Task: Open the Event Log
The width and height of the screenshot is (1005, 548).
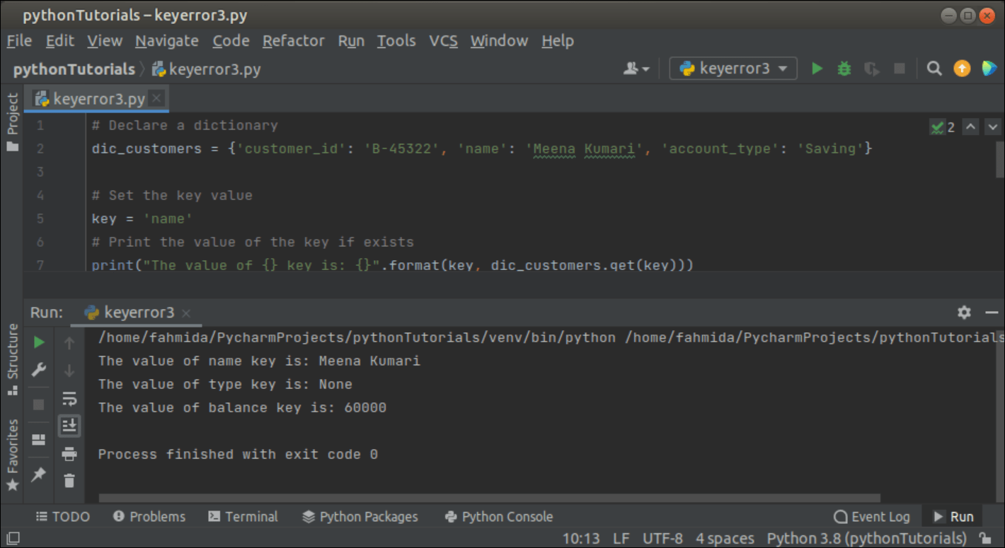Action: [873, 516]
